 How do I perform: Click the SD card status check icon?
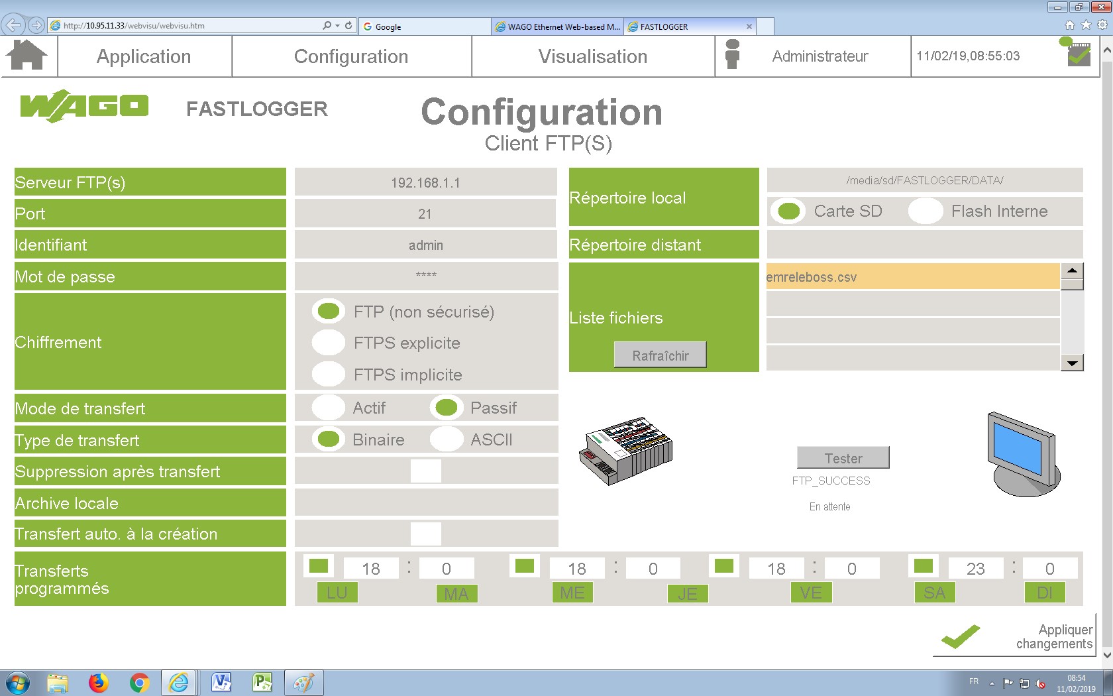1077,52
